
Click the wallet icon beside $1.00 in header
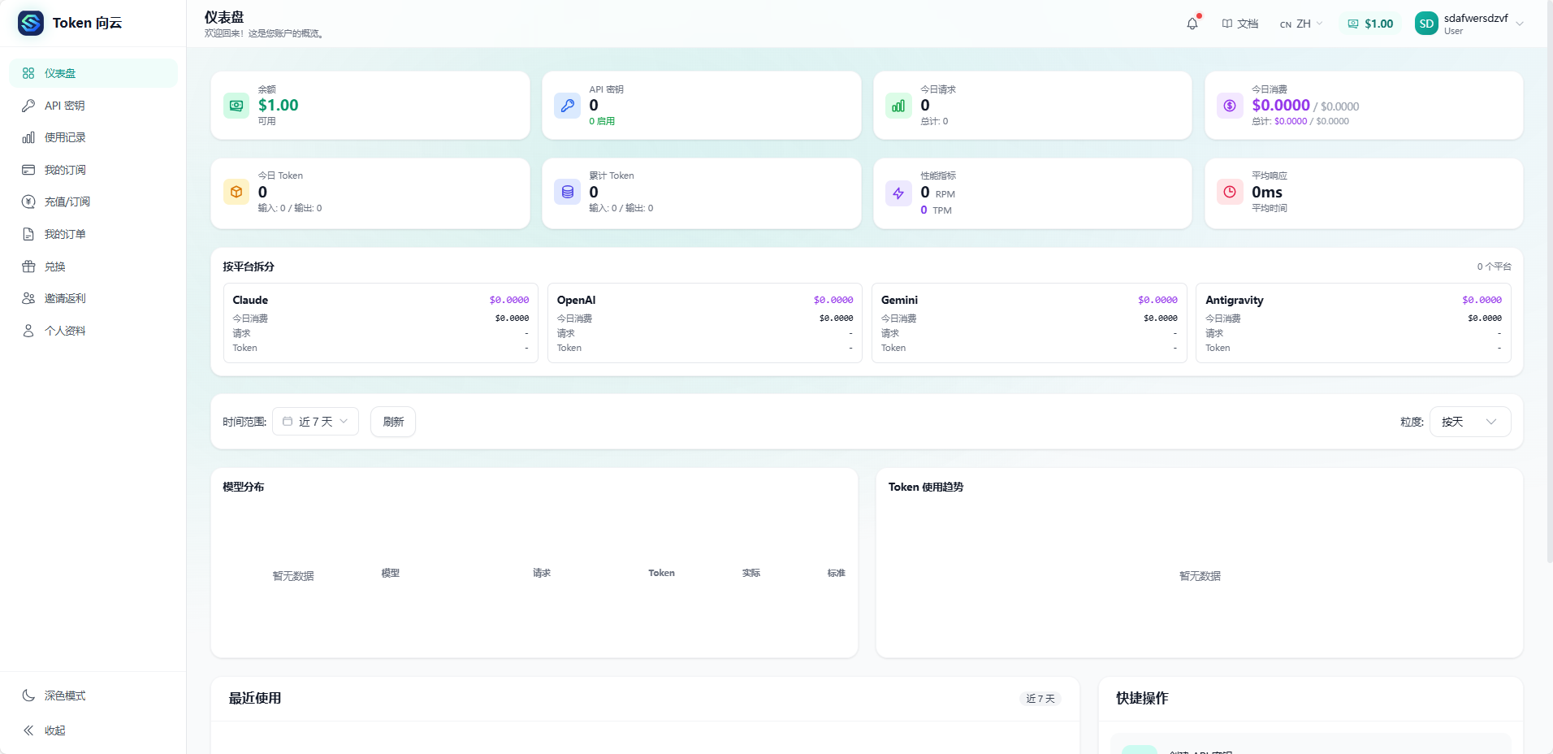click(1353, 24)
